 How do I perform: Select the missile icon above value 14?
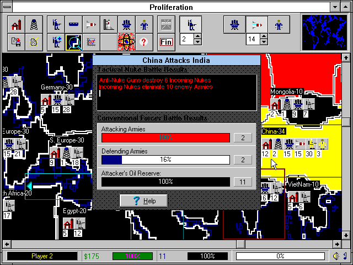tap(256, 24)
